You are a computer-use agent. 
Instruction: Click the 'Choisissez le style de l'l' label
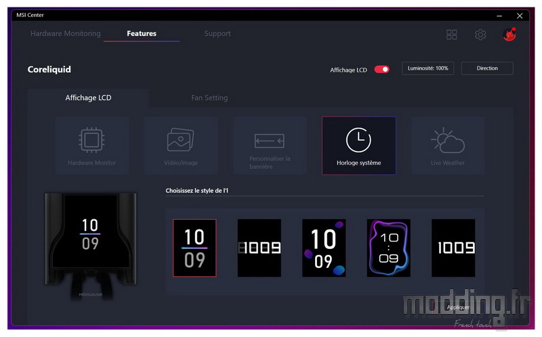196,191
